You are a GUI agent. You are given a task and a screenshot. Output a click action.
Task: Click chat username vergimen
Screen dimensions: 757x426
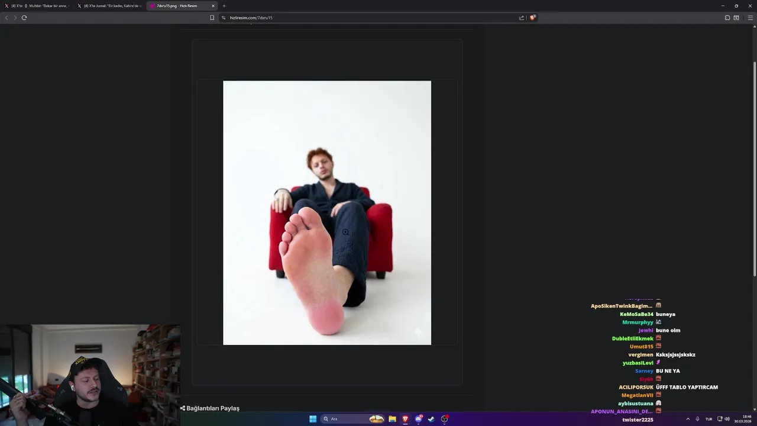pos(640,354)
